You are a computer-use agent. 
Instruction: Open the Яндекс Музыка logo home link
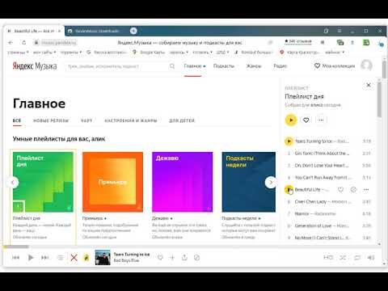point(35,66)
